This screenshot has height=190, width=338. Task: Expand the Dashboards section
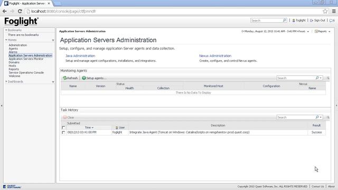[x=6, y=82]
